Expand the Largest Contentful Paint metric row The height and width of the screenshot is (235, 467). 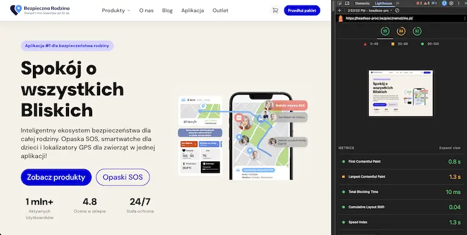(x=401, y=177)
